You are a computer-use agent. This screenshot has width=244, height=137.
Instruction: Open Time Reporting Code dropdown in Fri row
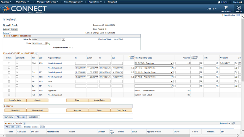154,77
